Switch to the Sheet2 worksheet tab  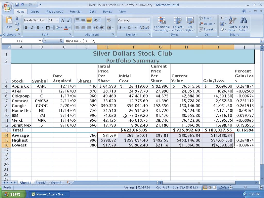tap(41, 183)
